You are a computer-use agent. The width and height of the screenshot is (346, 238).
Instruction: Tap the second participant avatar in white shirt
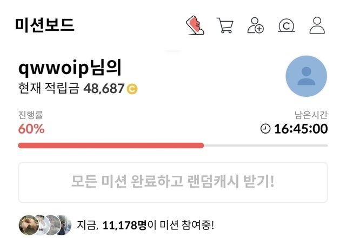coord(42,225)
